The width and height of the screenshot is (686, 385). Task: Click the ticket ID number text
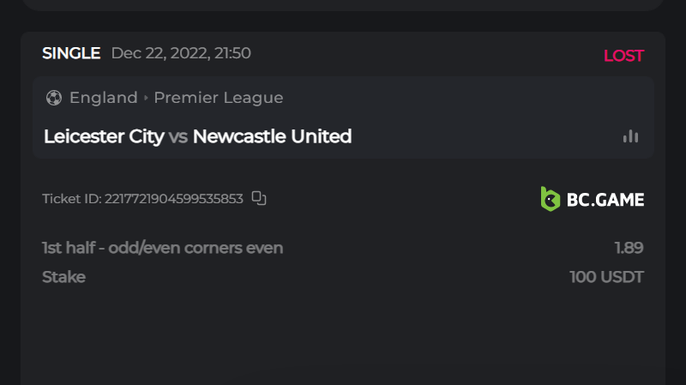click(173, 199)
